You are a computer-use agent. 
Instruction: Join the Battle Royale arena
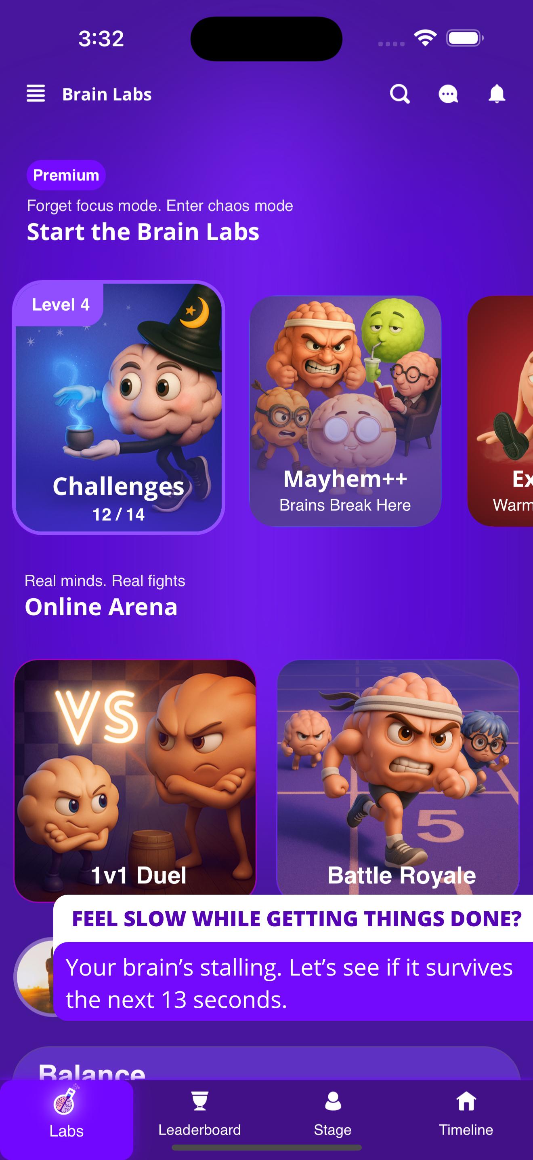pos(398,777)
